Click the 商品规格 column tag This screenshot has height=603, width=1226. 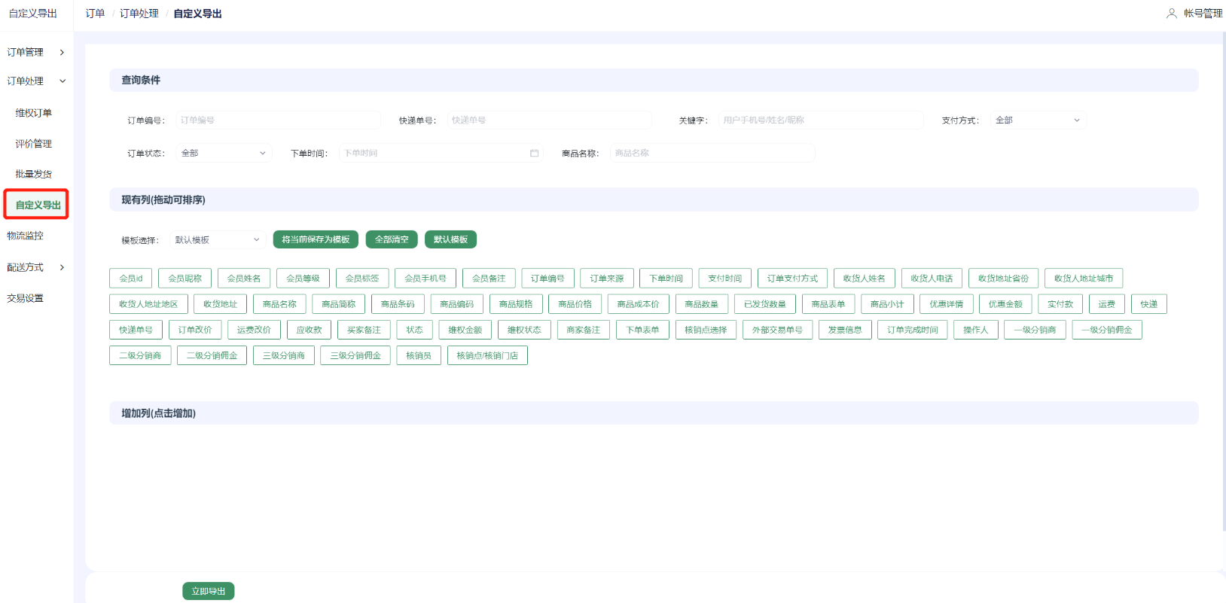pyautogui.click(x=516, y=304)
